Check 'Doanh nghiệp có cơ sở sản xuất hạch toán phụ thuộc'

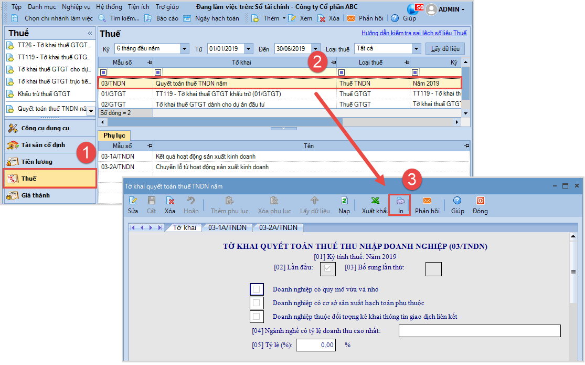point(257,303)
